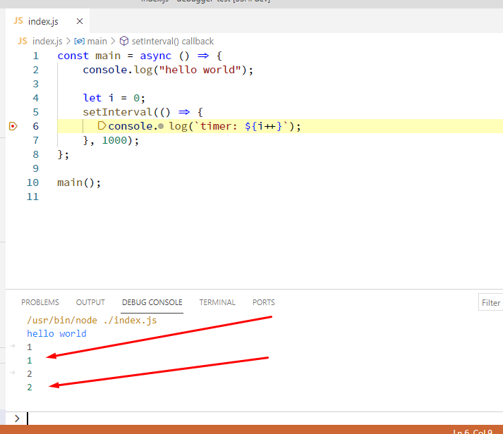This screenshot has width=503, height=434.
Task: Click line number 8 in gutter
Action: pos(35,155)
